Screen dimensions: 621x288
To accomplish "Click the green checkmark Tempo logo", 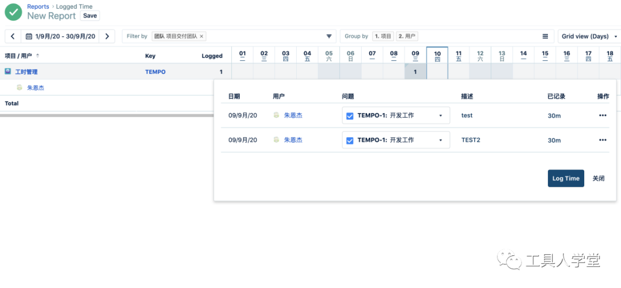I will 13,12.
